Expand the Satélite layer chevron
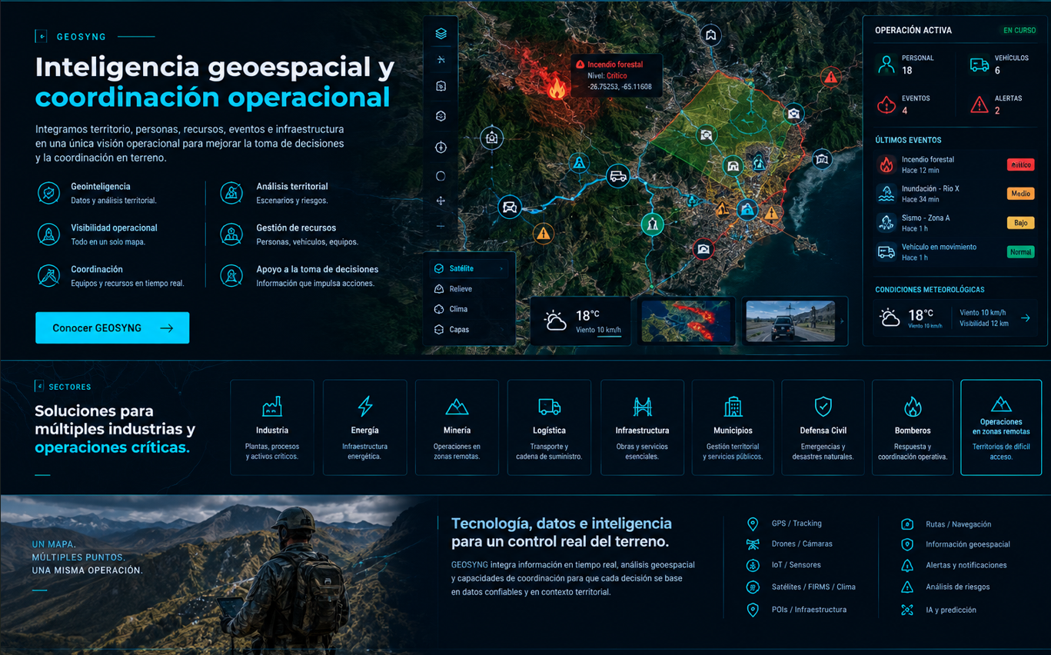1051x655 pixels. pyautogui.click(x=501, y=269)
